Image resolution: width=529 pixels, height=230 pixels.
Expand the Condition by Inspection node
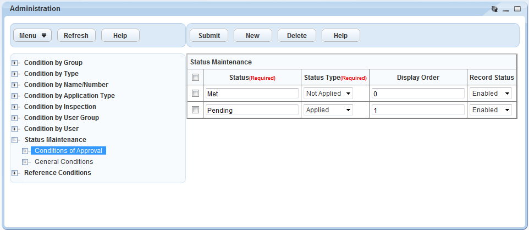[15, 107]
